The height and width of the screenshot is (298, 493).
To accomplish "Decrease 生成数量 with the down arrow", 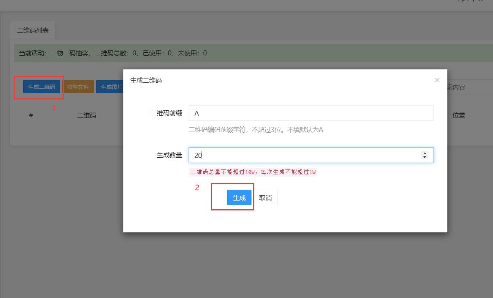I will [x=425, y=157].
